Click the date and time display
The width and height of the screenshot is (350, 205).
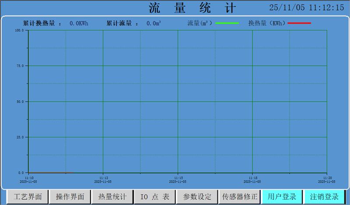tap(306, 7)
